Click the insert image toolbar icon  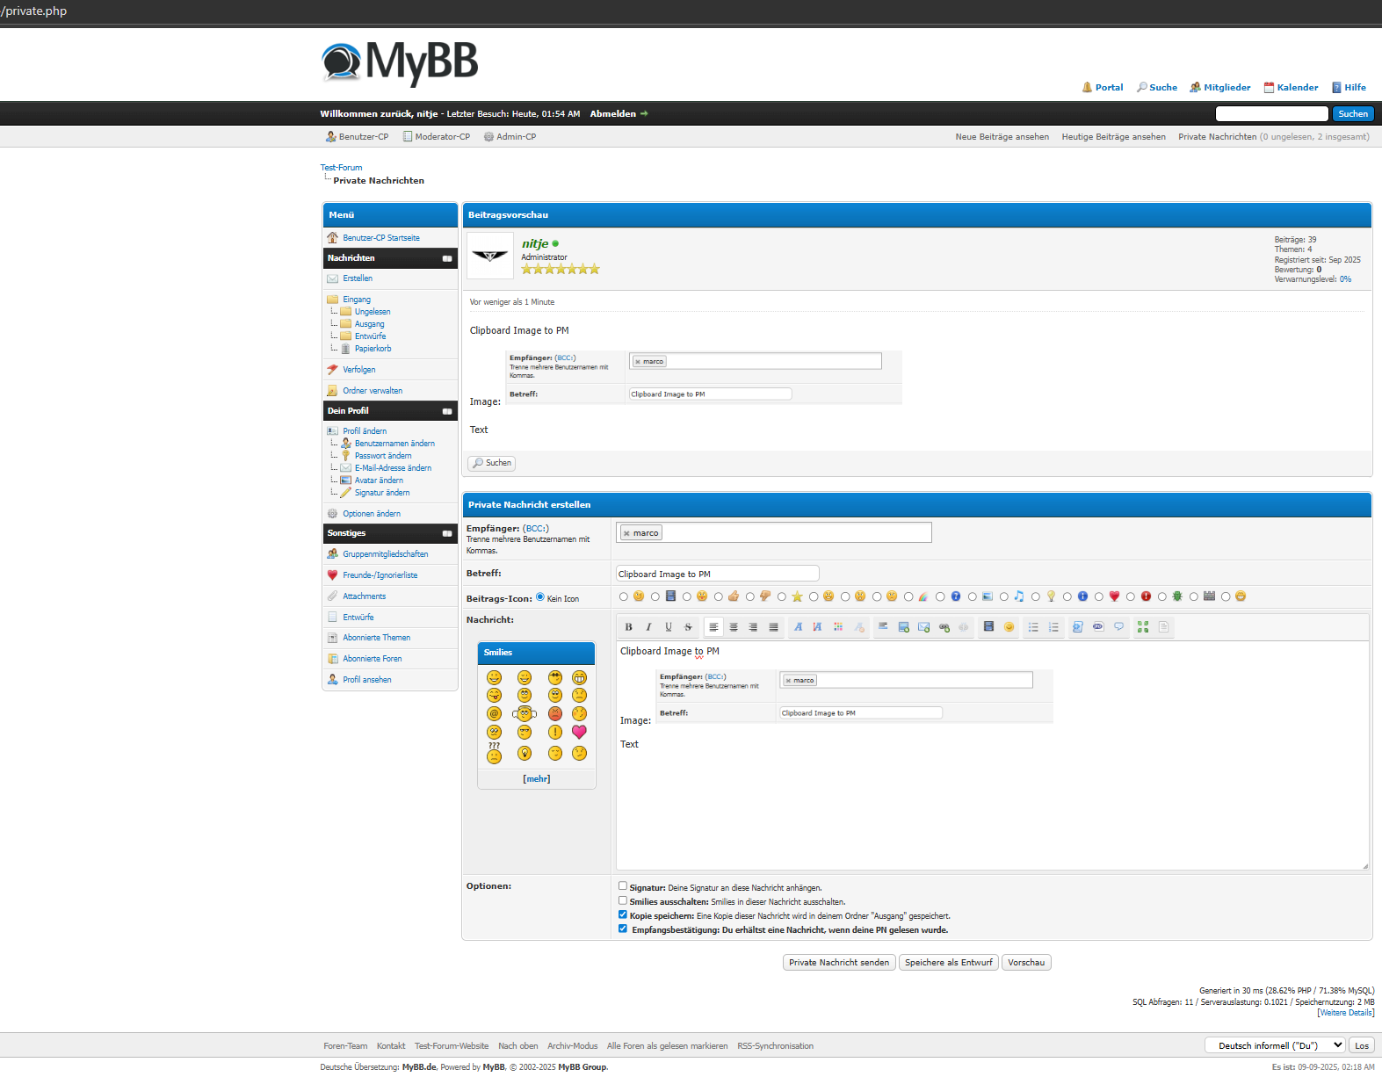(903, 627)
